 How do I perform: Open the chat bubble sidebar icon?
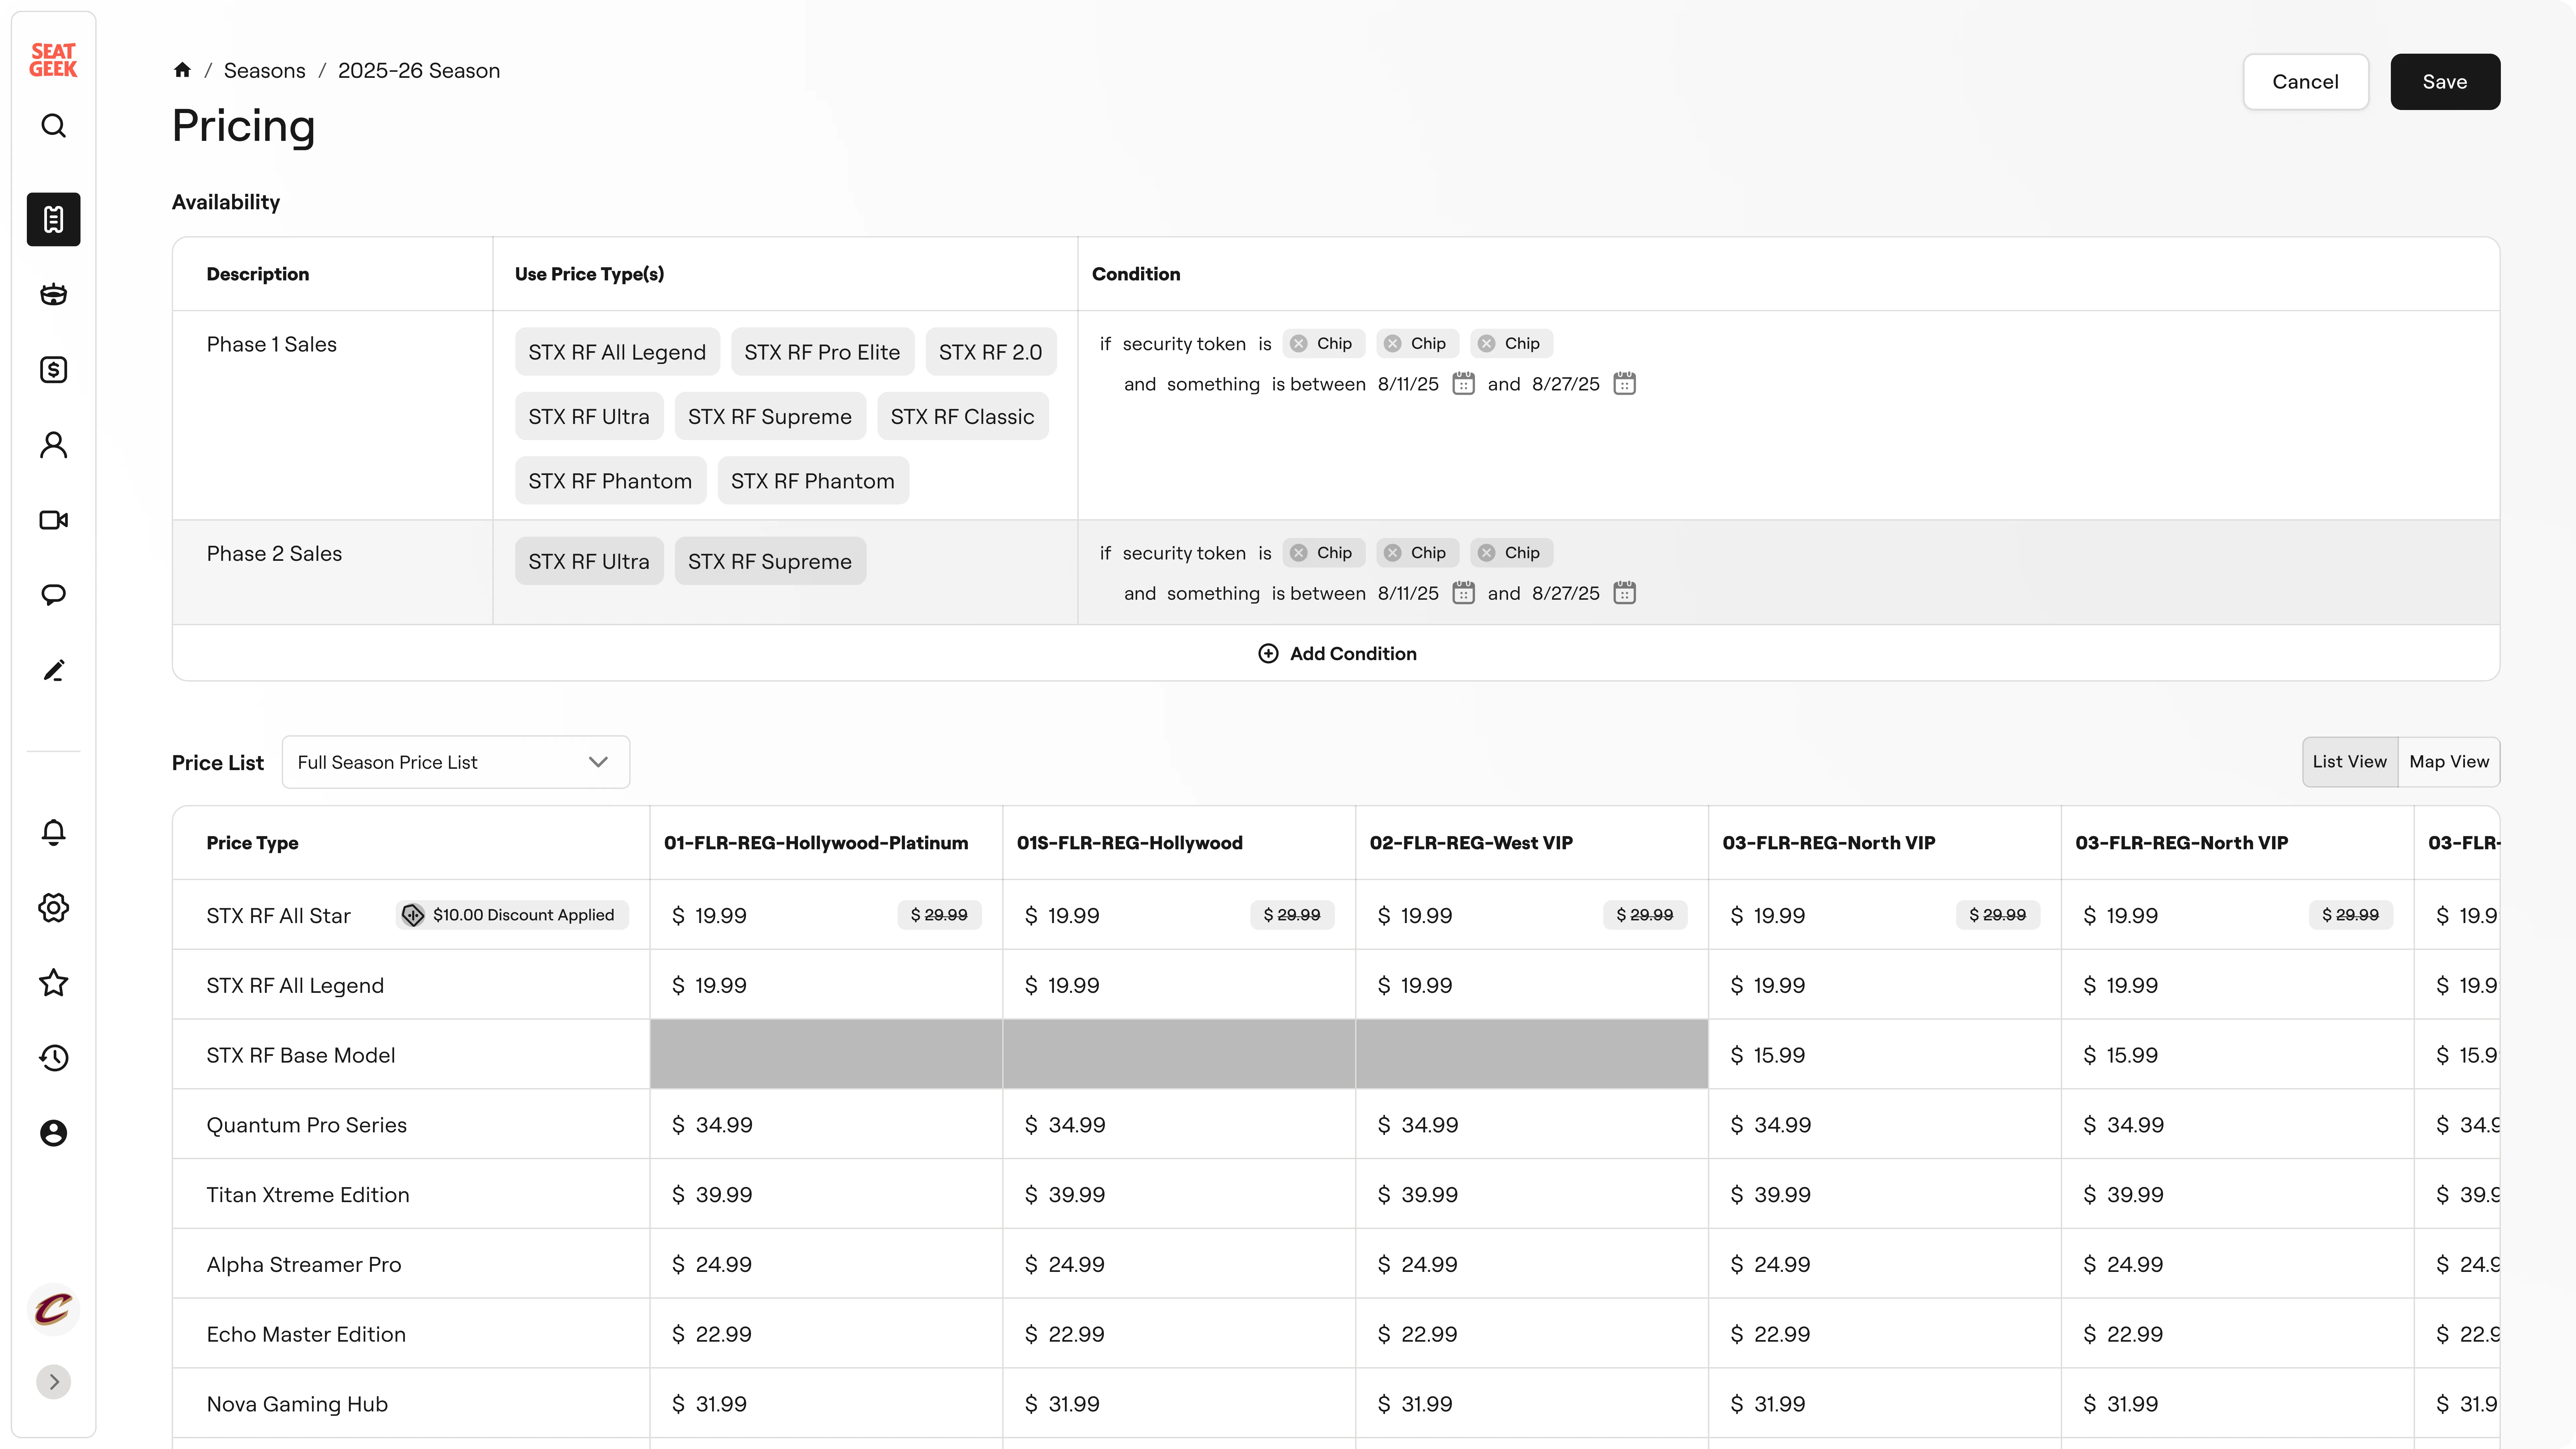[x=53, y=595]
